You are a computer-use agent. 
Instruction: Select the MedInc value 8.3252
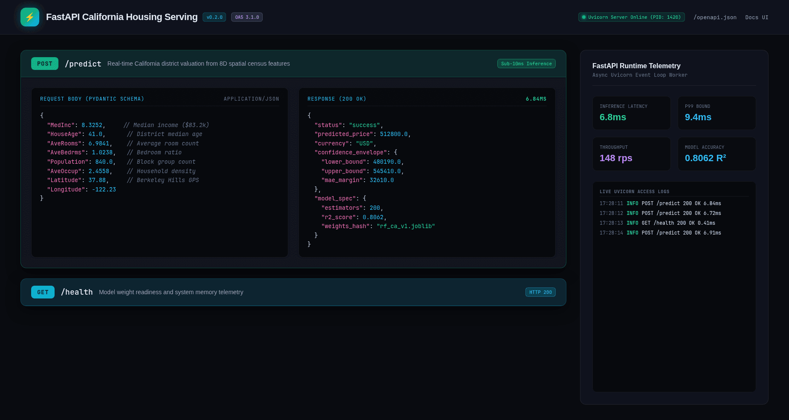[92, 125]
